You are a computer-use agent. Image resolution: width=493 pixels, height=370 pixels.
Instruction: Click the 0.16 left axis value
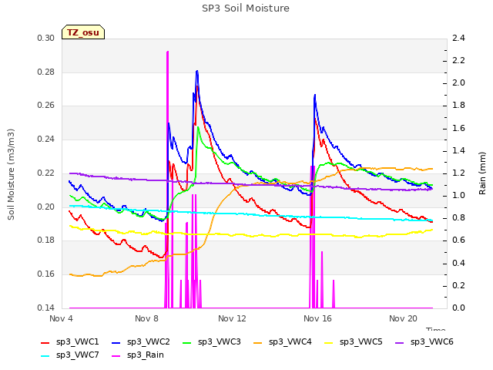point(46,274)
